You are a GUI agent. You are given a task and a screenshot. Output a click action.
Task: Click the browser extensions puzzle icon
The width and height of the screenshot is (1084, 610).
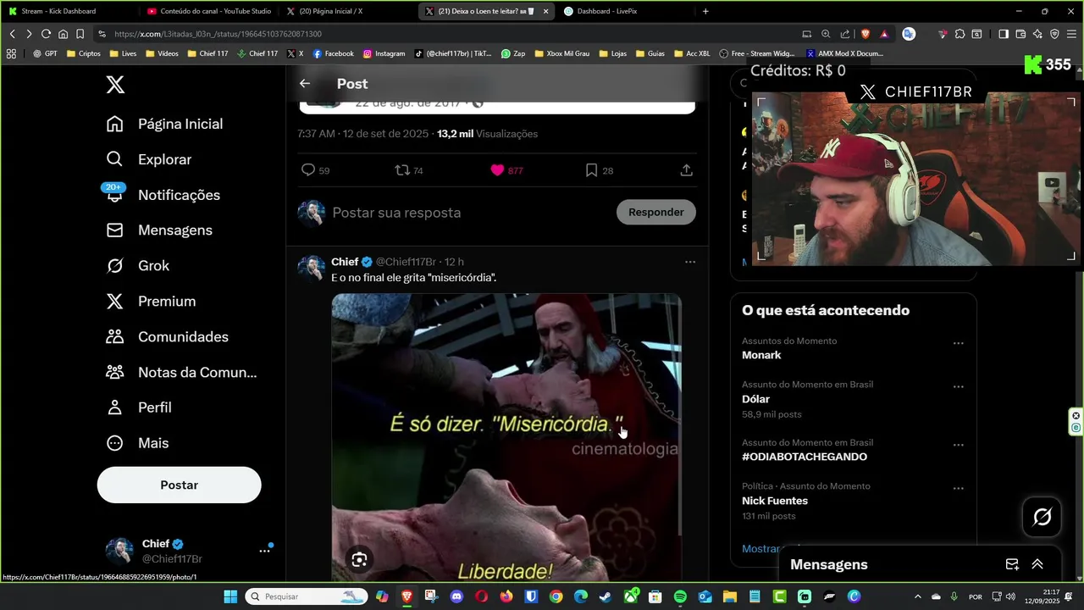pos(960,34)
